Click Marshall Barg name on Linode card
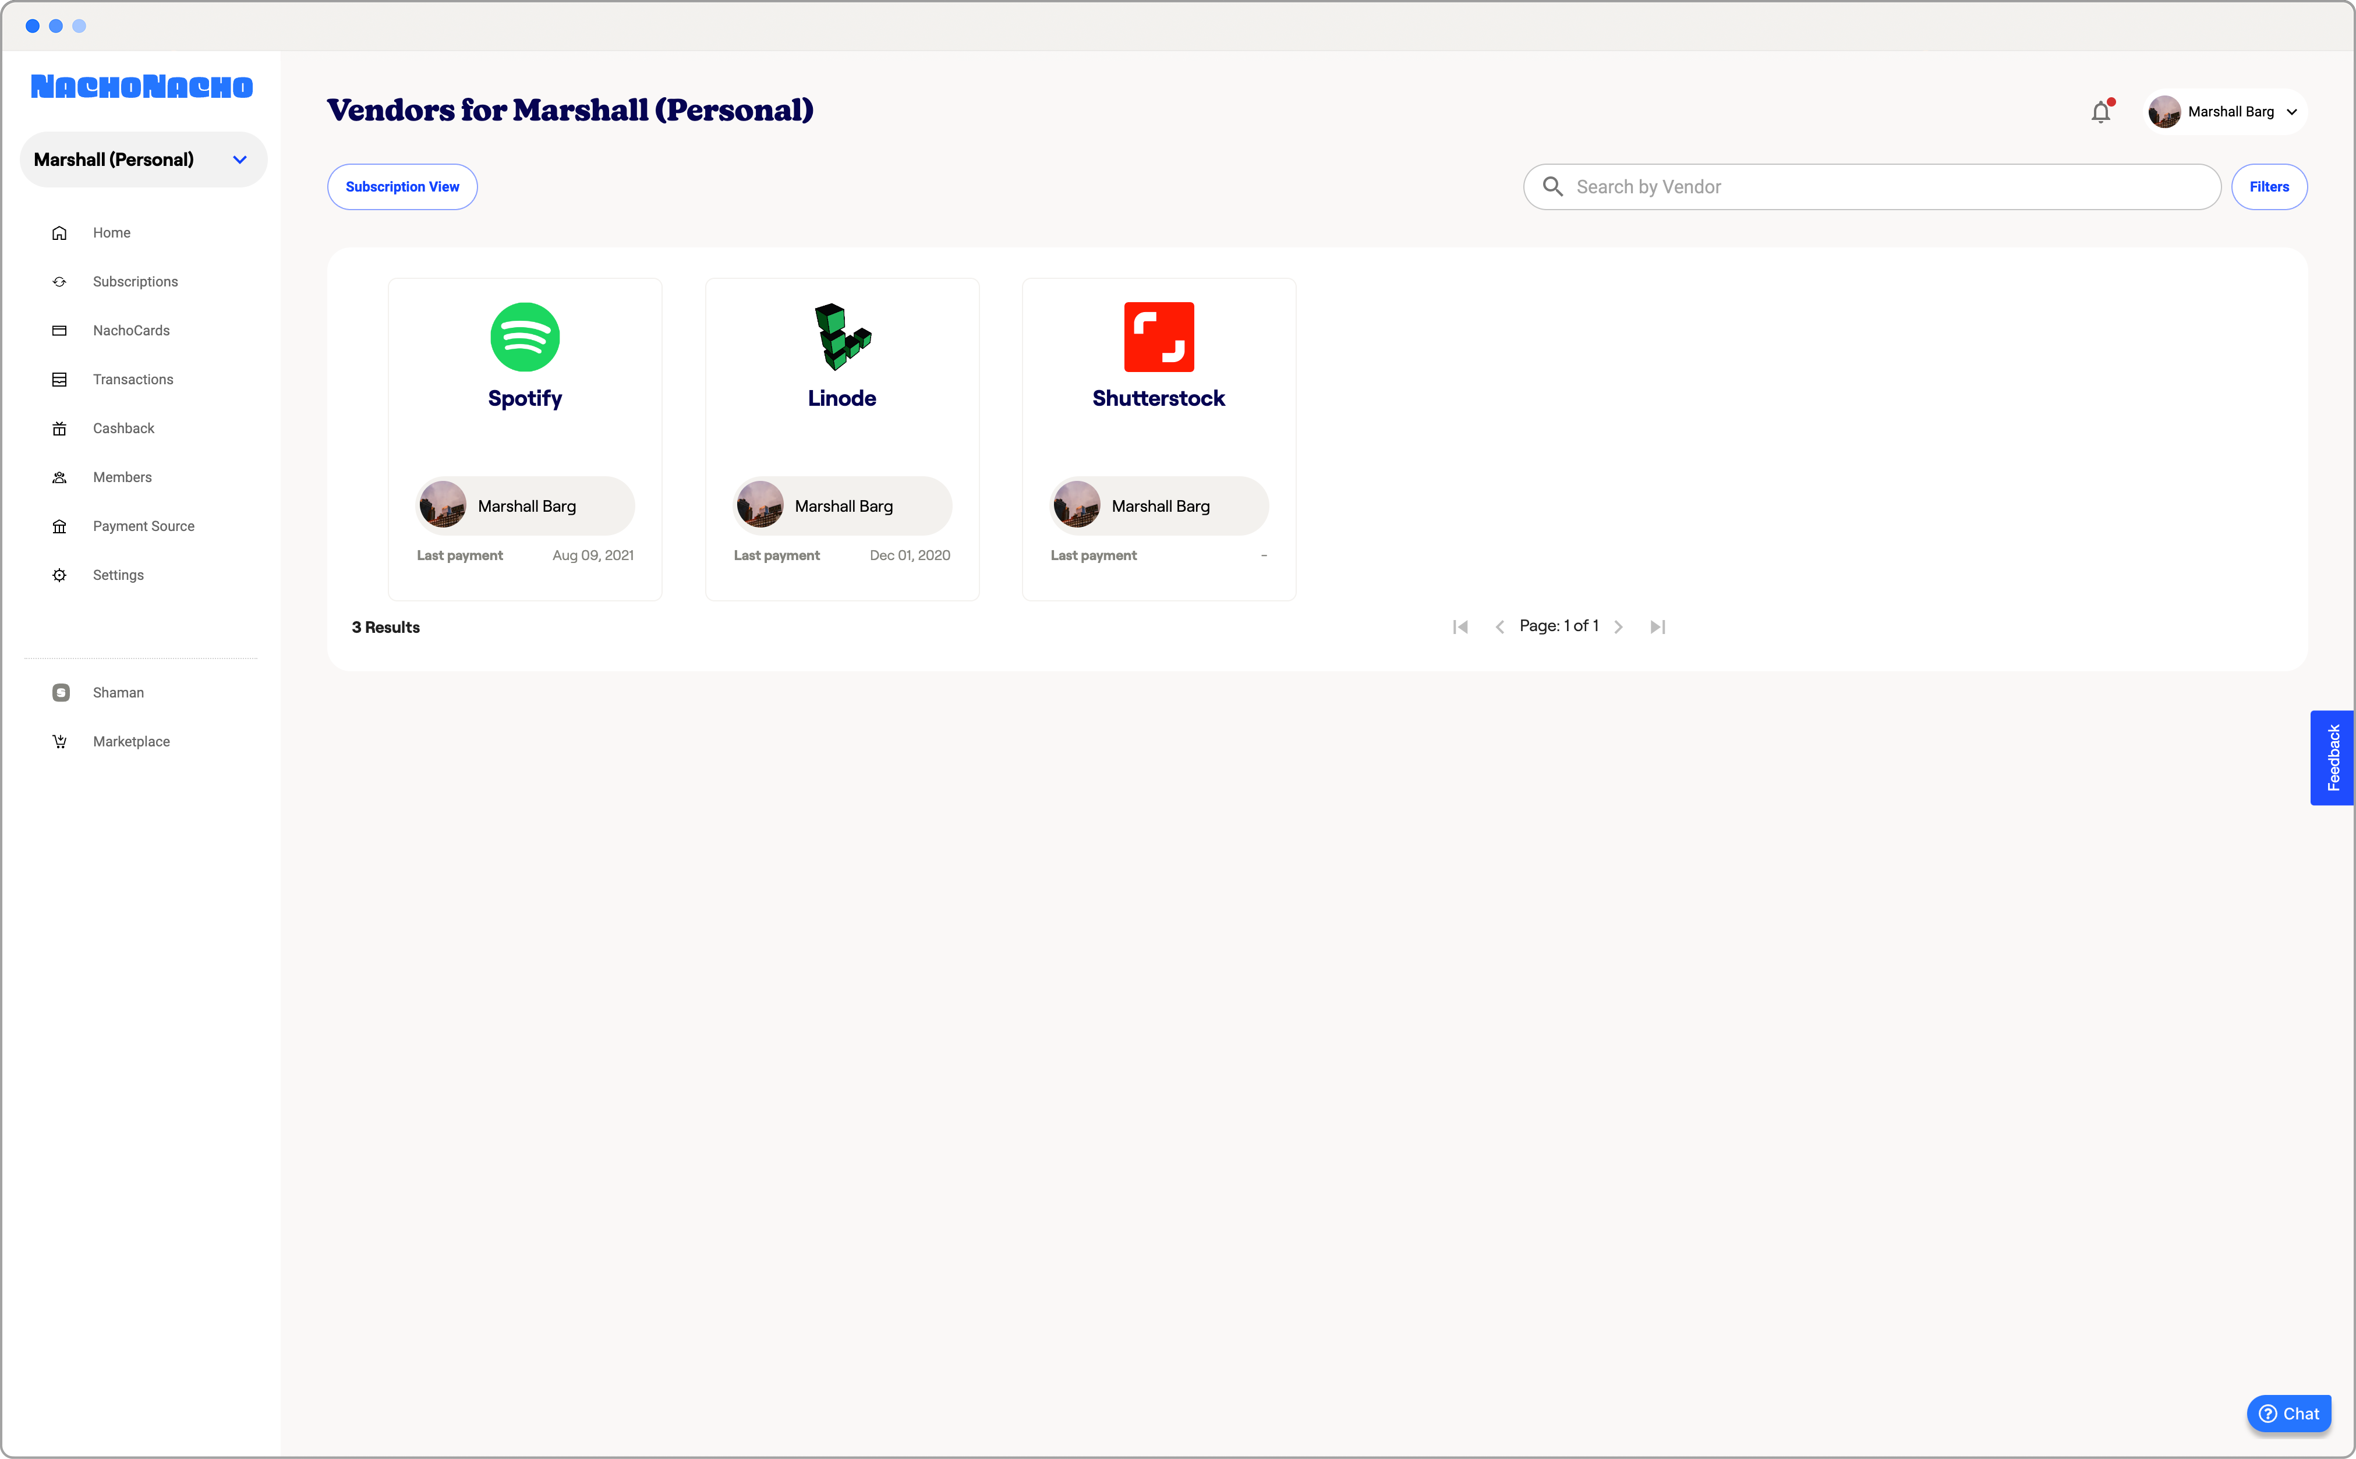The image size is (2356, 1459). tap(844, 507)
